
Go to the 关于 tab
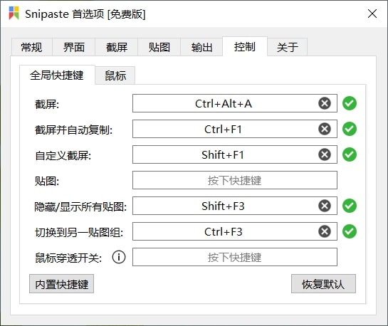pos(288,47)
